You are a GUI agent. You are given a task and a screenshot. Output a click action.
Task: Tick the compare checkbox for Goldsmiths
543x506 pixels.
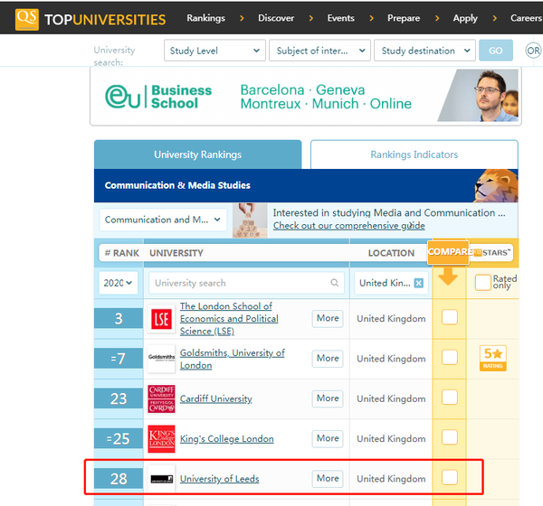[x=450, y=357]
